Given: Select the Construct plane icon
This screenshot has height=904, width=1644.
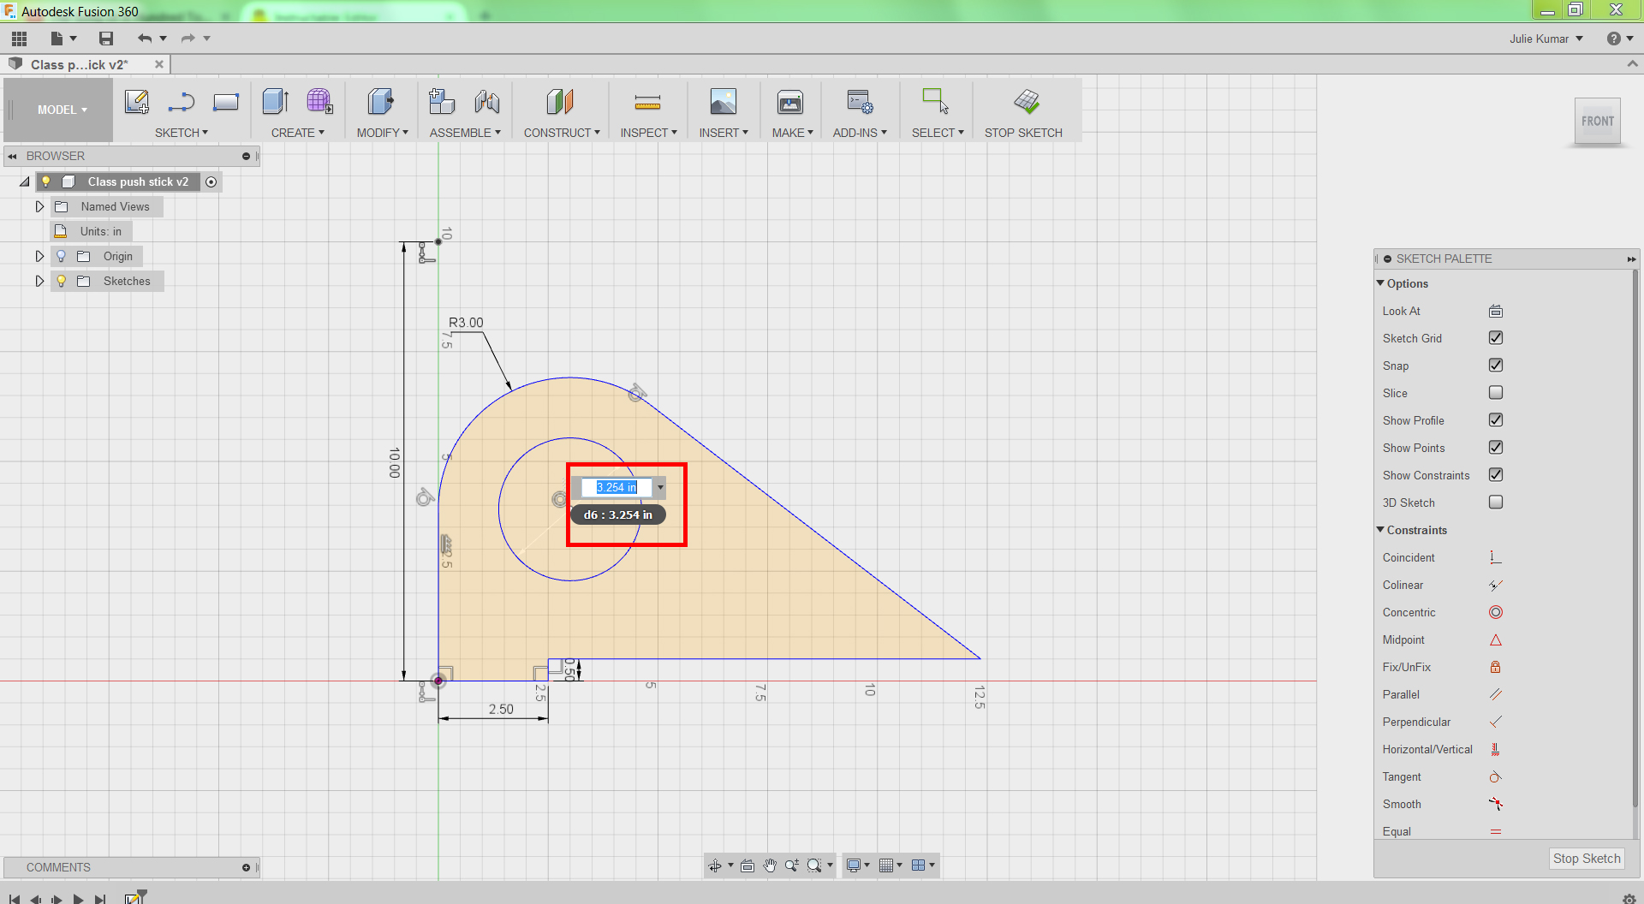Looking at the screenshot, I should (x=560, y=102).
